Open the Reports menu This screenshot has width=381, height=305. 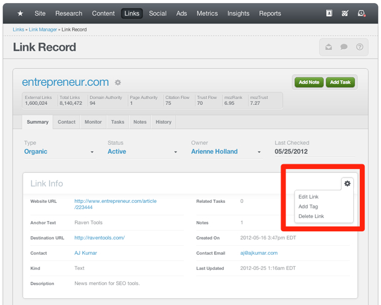point(270,13)
